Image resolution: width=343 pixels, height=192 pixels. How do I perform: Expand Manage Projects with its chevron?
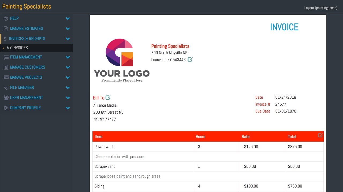68,77
